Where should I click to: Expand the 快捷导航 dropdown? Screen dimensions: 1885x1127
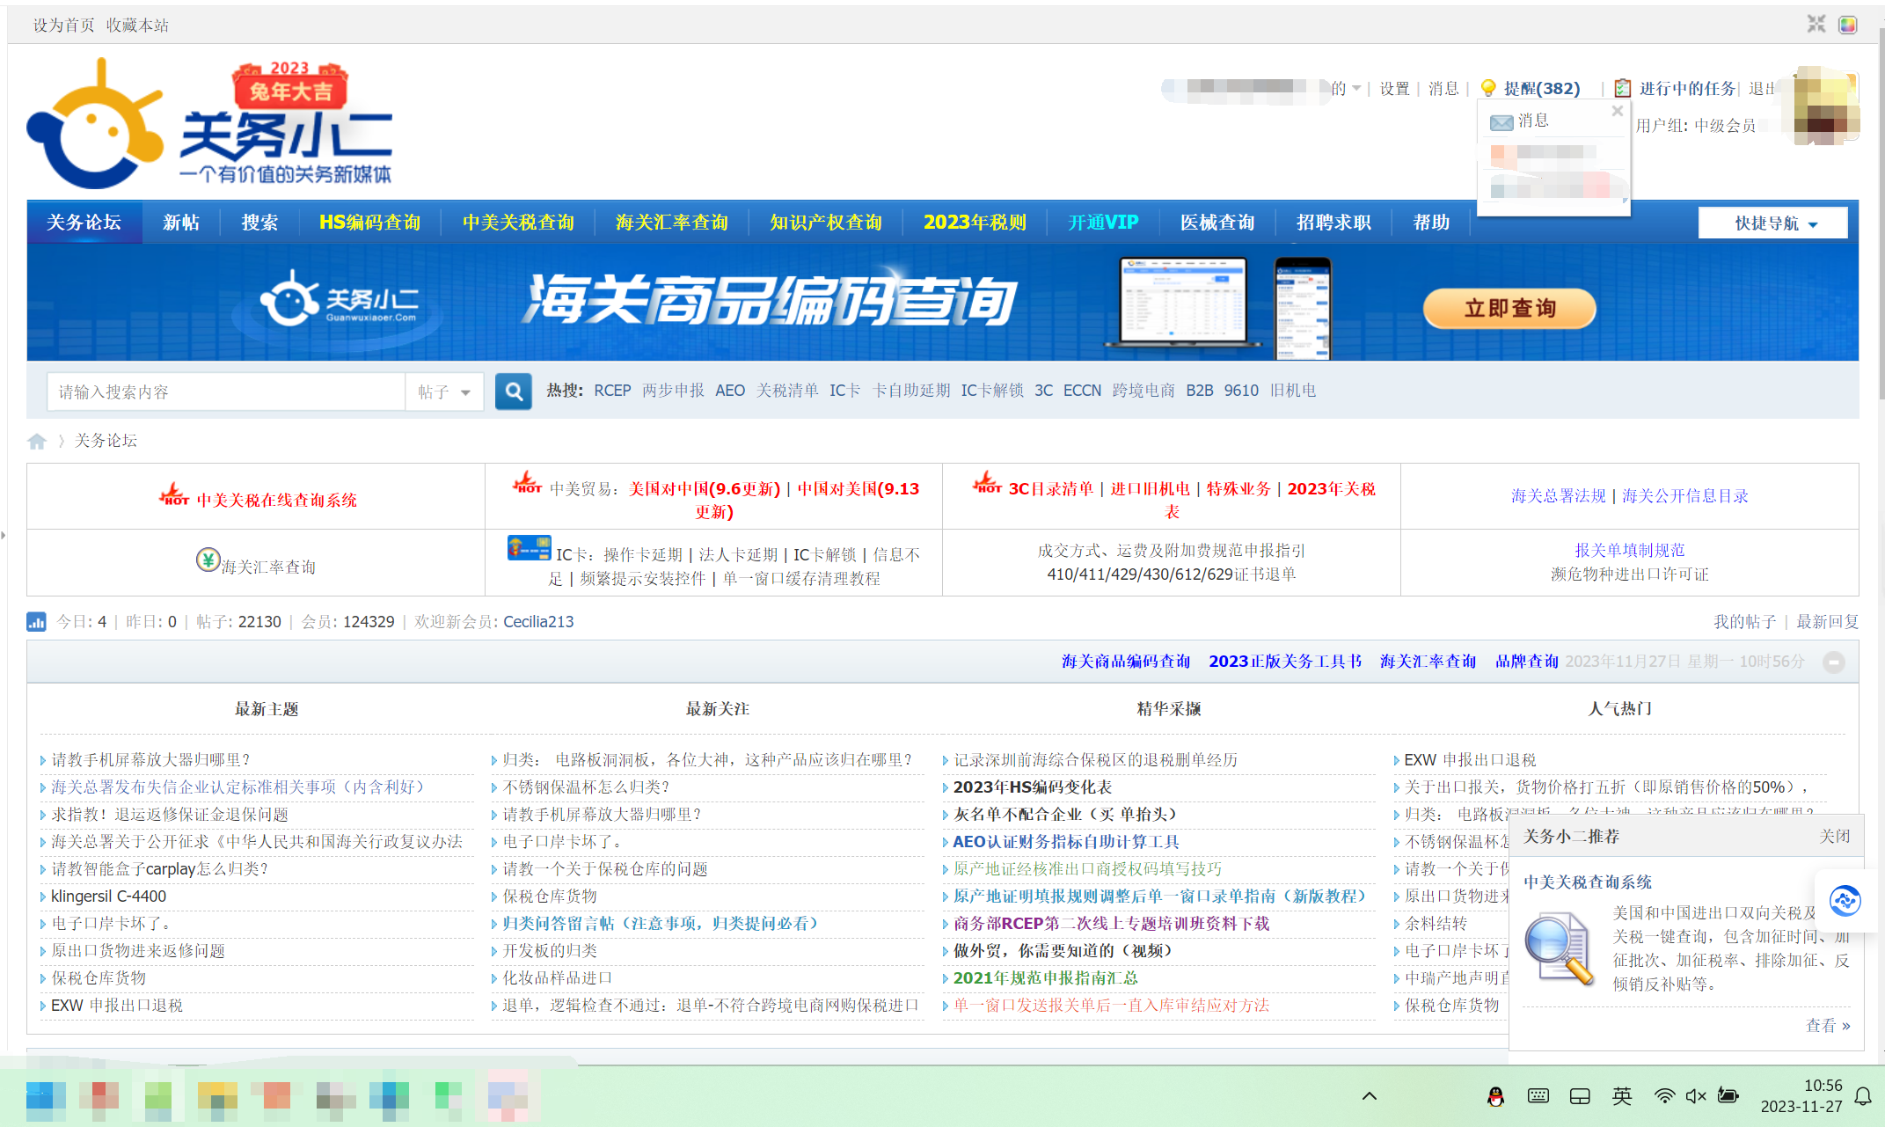pyautogui.click(x=1774, y=223)
